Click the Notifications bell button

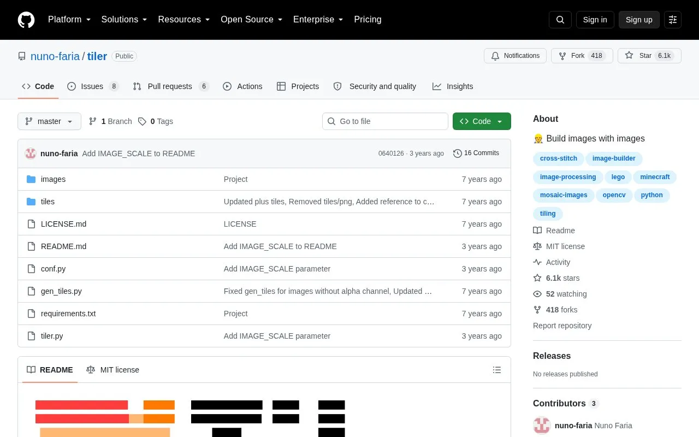point(515,56)
